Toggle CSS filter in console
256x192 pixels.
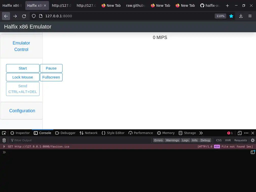coord(219,140)
